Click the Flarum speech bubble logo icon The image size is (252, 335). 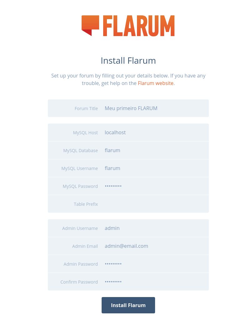(90, 26)
